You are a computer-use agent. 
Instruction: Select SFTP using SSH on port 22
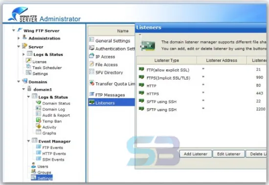click(x=202, y=102)
